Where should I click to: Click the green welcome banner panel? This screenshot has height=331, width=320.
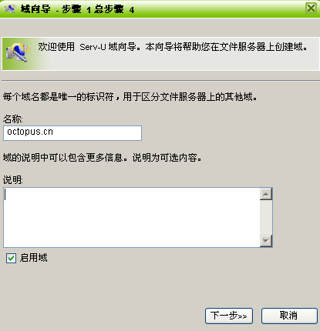coord(160,54)
